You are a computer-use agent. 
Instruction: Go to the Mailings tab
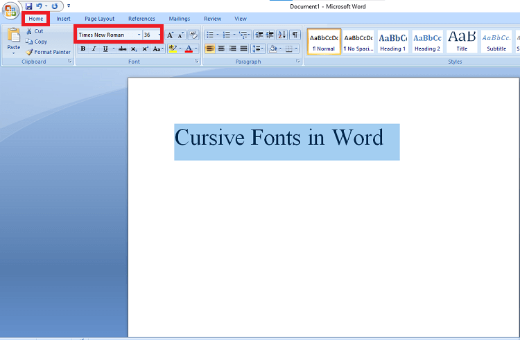180,19
